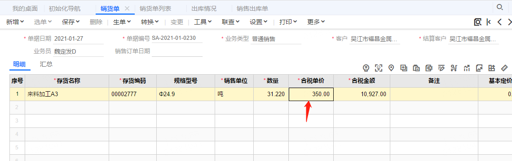Click the rising bar chart icon
The width and height of the screenshot is (512, 161).
[466, 68]
